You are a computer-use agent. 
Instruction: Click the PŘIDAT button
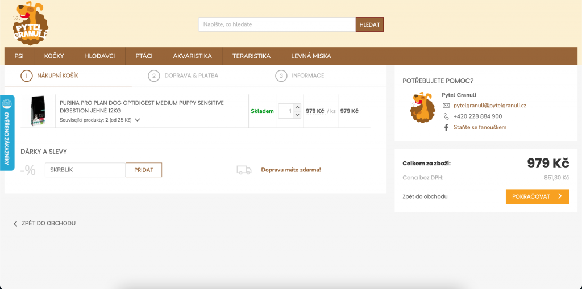[144, 170]
